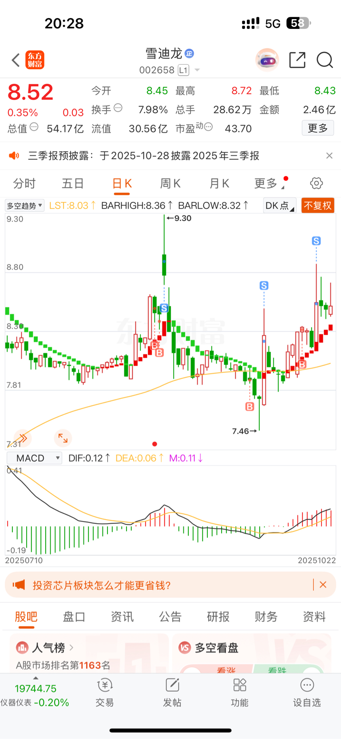
Task: Tap the DEA:0.06 value
Action: (139, 458)
